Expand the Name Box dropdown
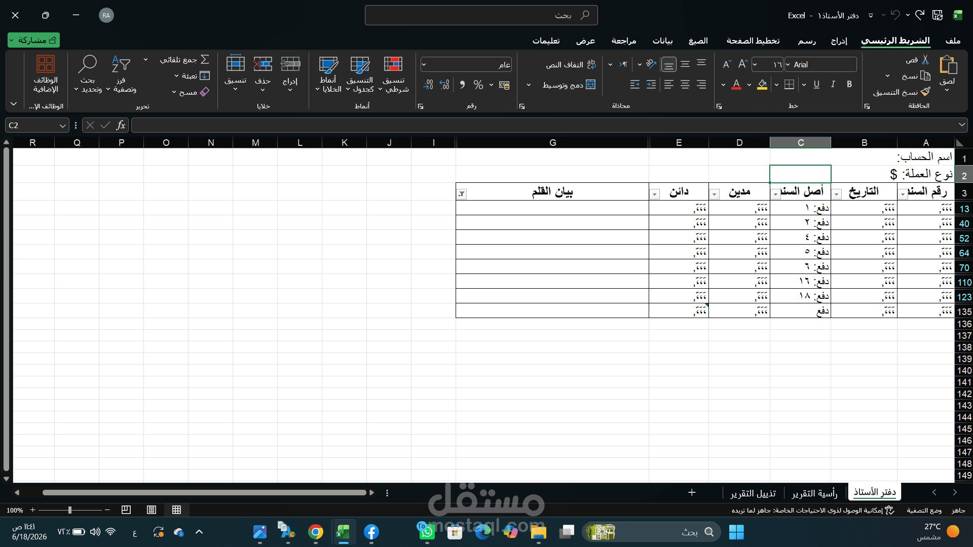 62,125
